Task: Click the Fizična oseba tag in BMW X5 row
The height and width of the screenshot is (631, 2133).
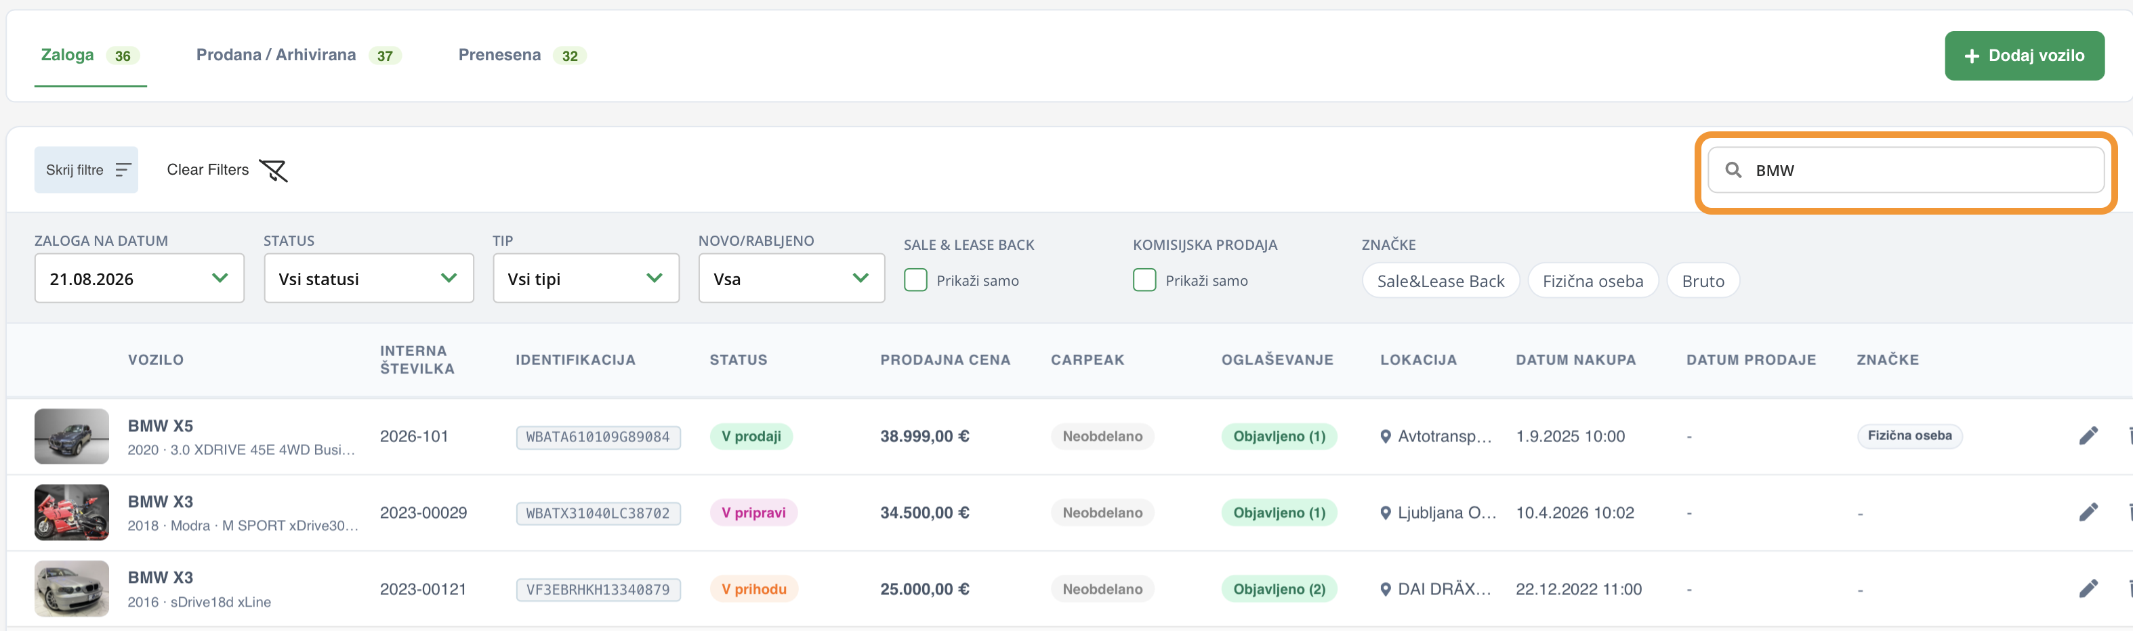Action: [x=1909, y=436]
